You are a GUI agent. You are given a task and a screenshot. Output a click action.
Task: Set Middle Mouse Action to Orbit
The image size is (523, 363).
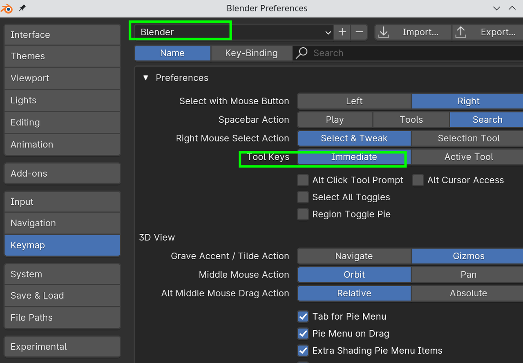[354, 275]
